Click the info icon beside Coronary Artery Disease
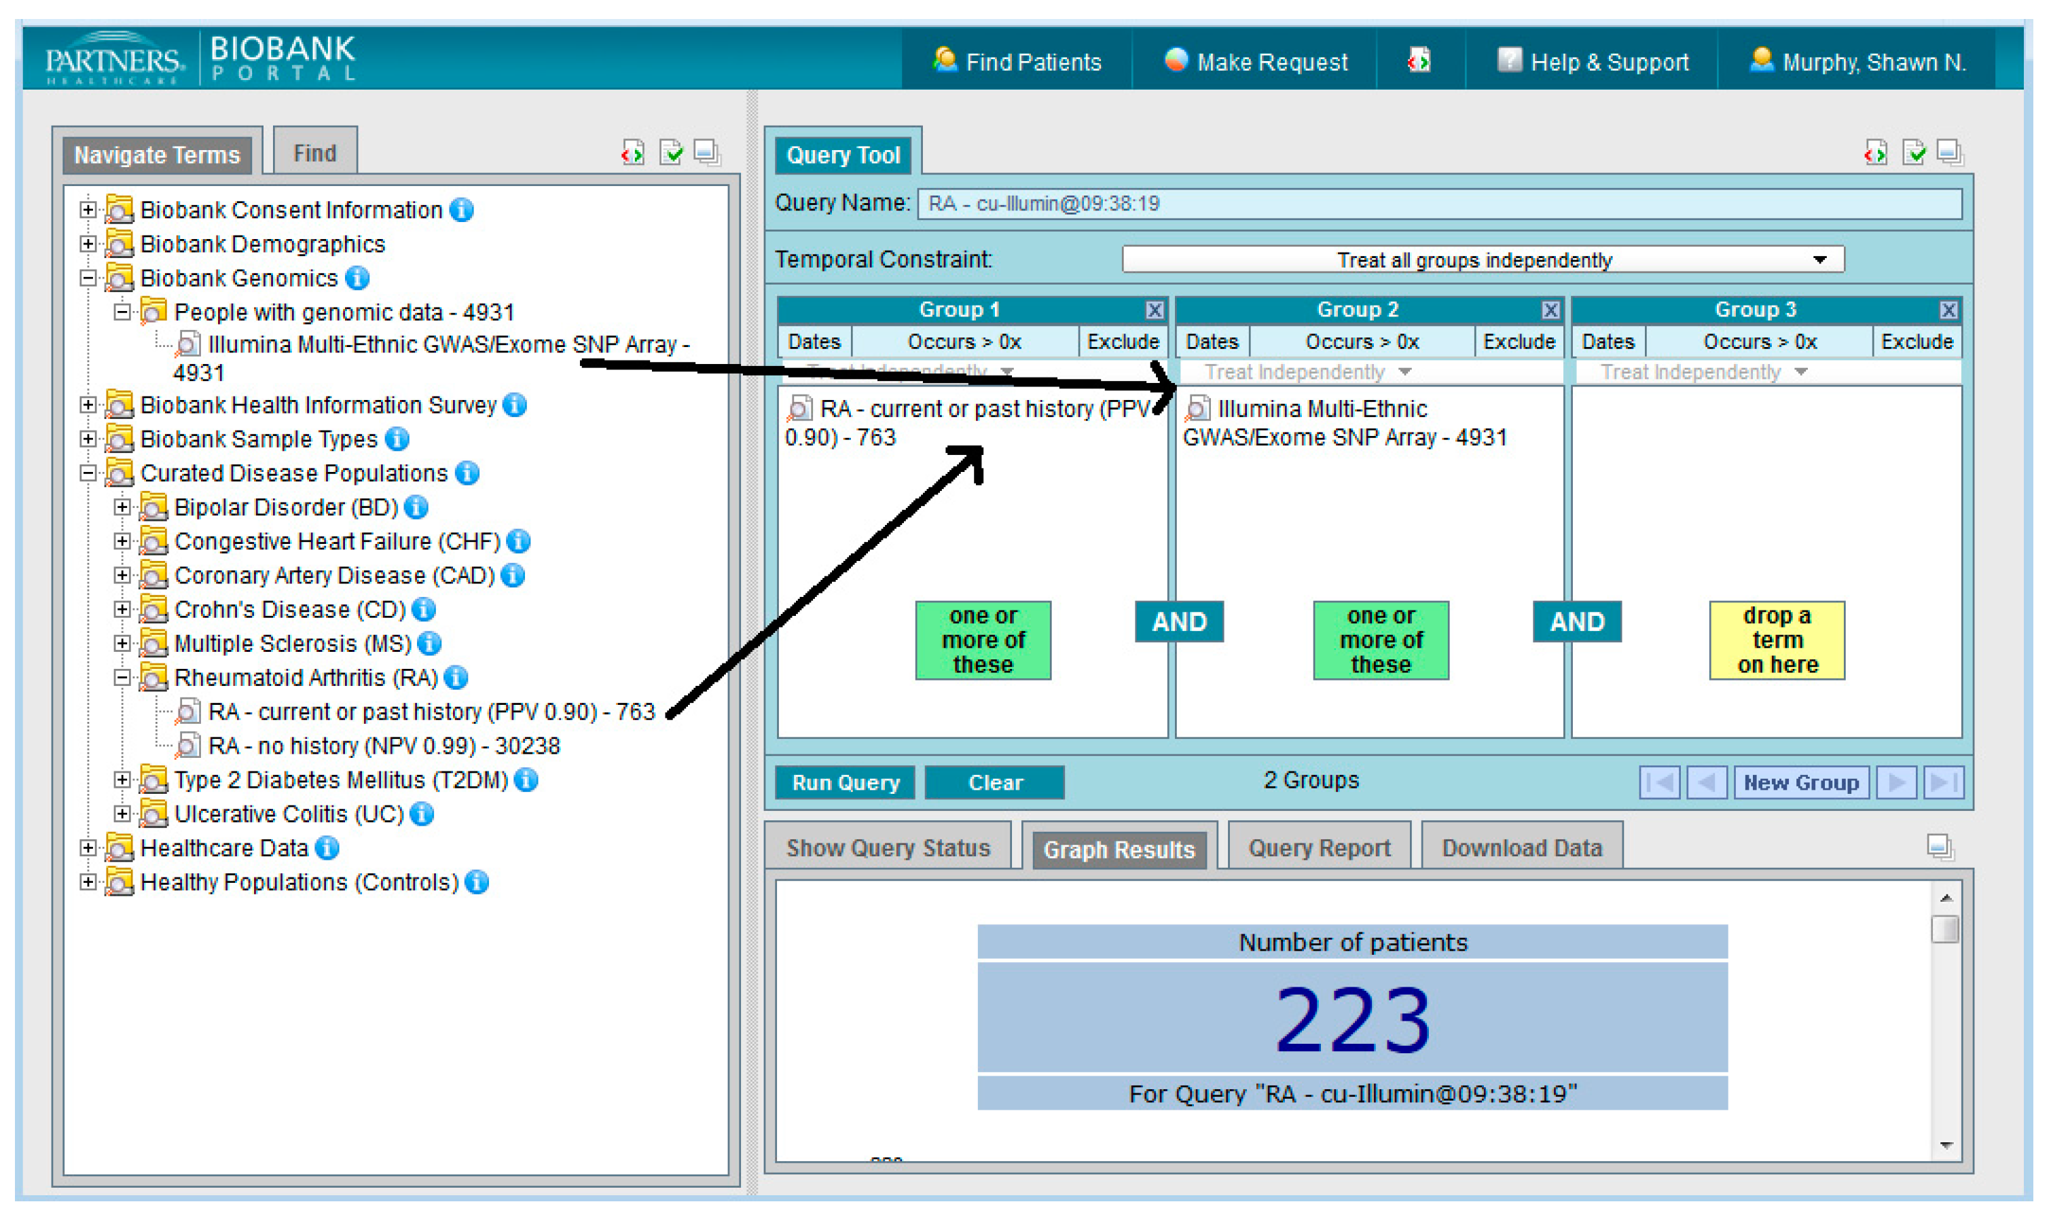Screen dimensions: 2051x1221 [x=513, y=576]
